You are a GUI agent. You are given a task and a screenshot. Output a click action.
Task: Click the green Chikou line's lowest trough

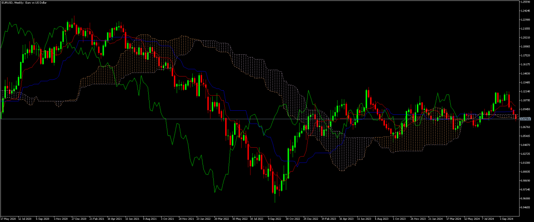click(215, 192)
